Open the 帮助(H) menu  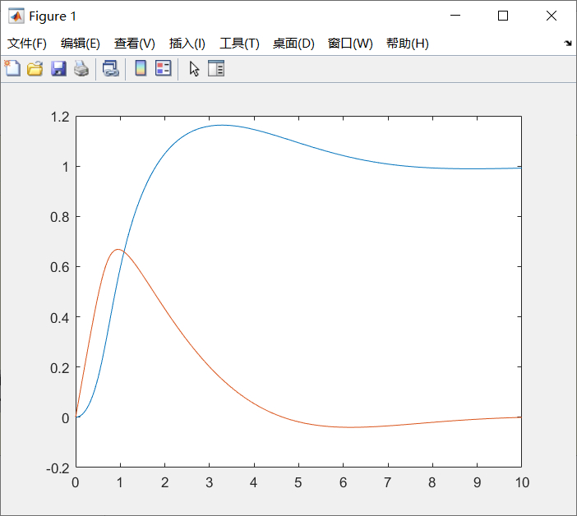[x=408, y=44]
